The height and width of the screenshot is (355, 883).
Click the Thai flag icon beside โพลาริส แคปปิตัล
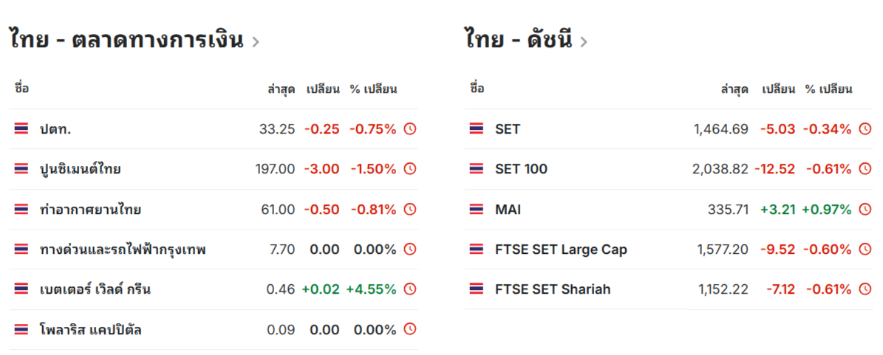(x=21, y=330)
